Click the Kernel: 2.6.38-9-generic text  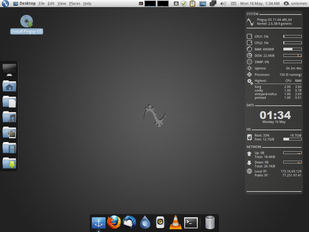pyautogui.click(x=274, y=24)
